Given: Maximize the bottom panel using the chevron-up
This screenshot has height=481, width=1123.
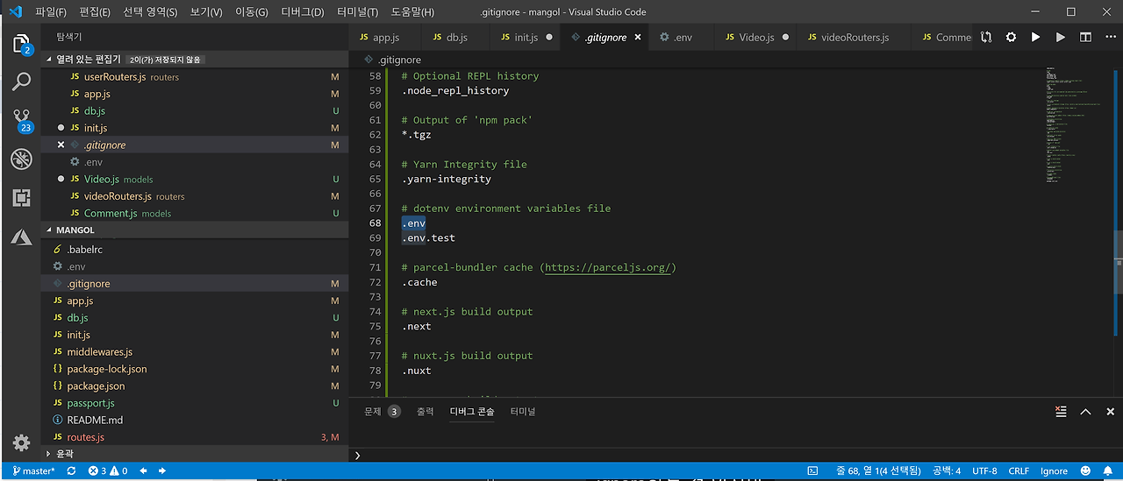Looking at the screenshot, I should click(x=1085, y=412).
